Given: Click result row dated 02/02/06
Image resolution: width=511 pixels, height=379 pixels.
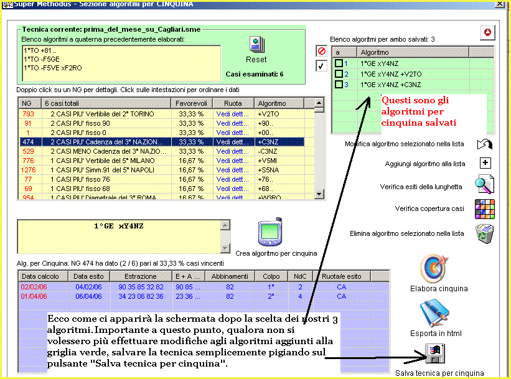Looking at the screenshot, I should [204, 287].
